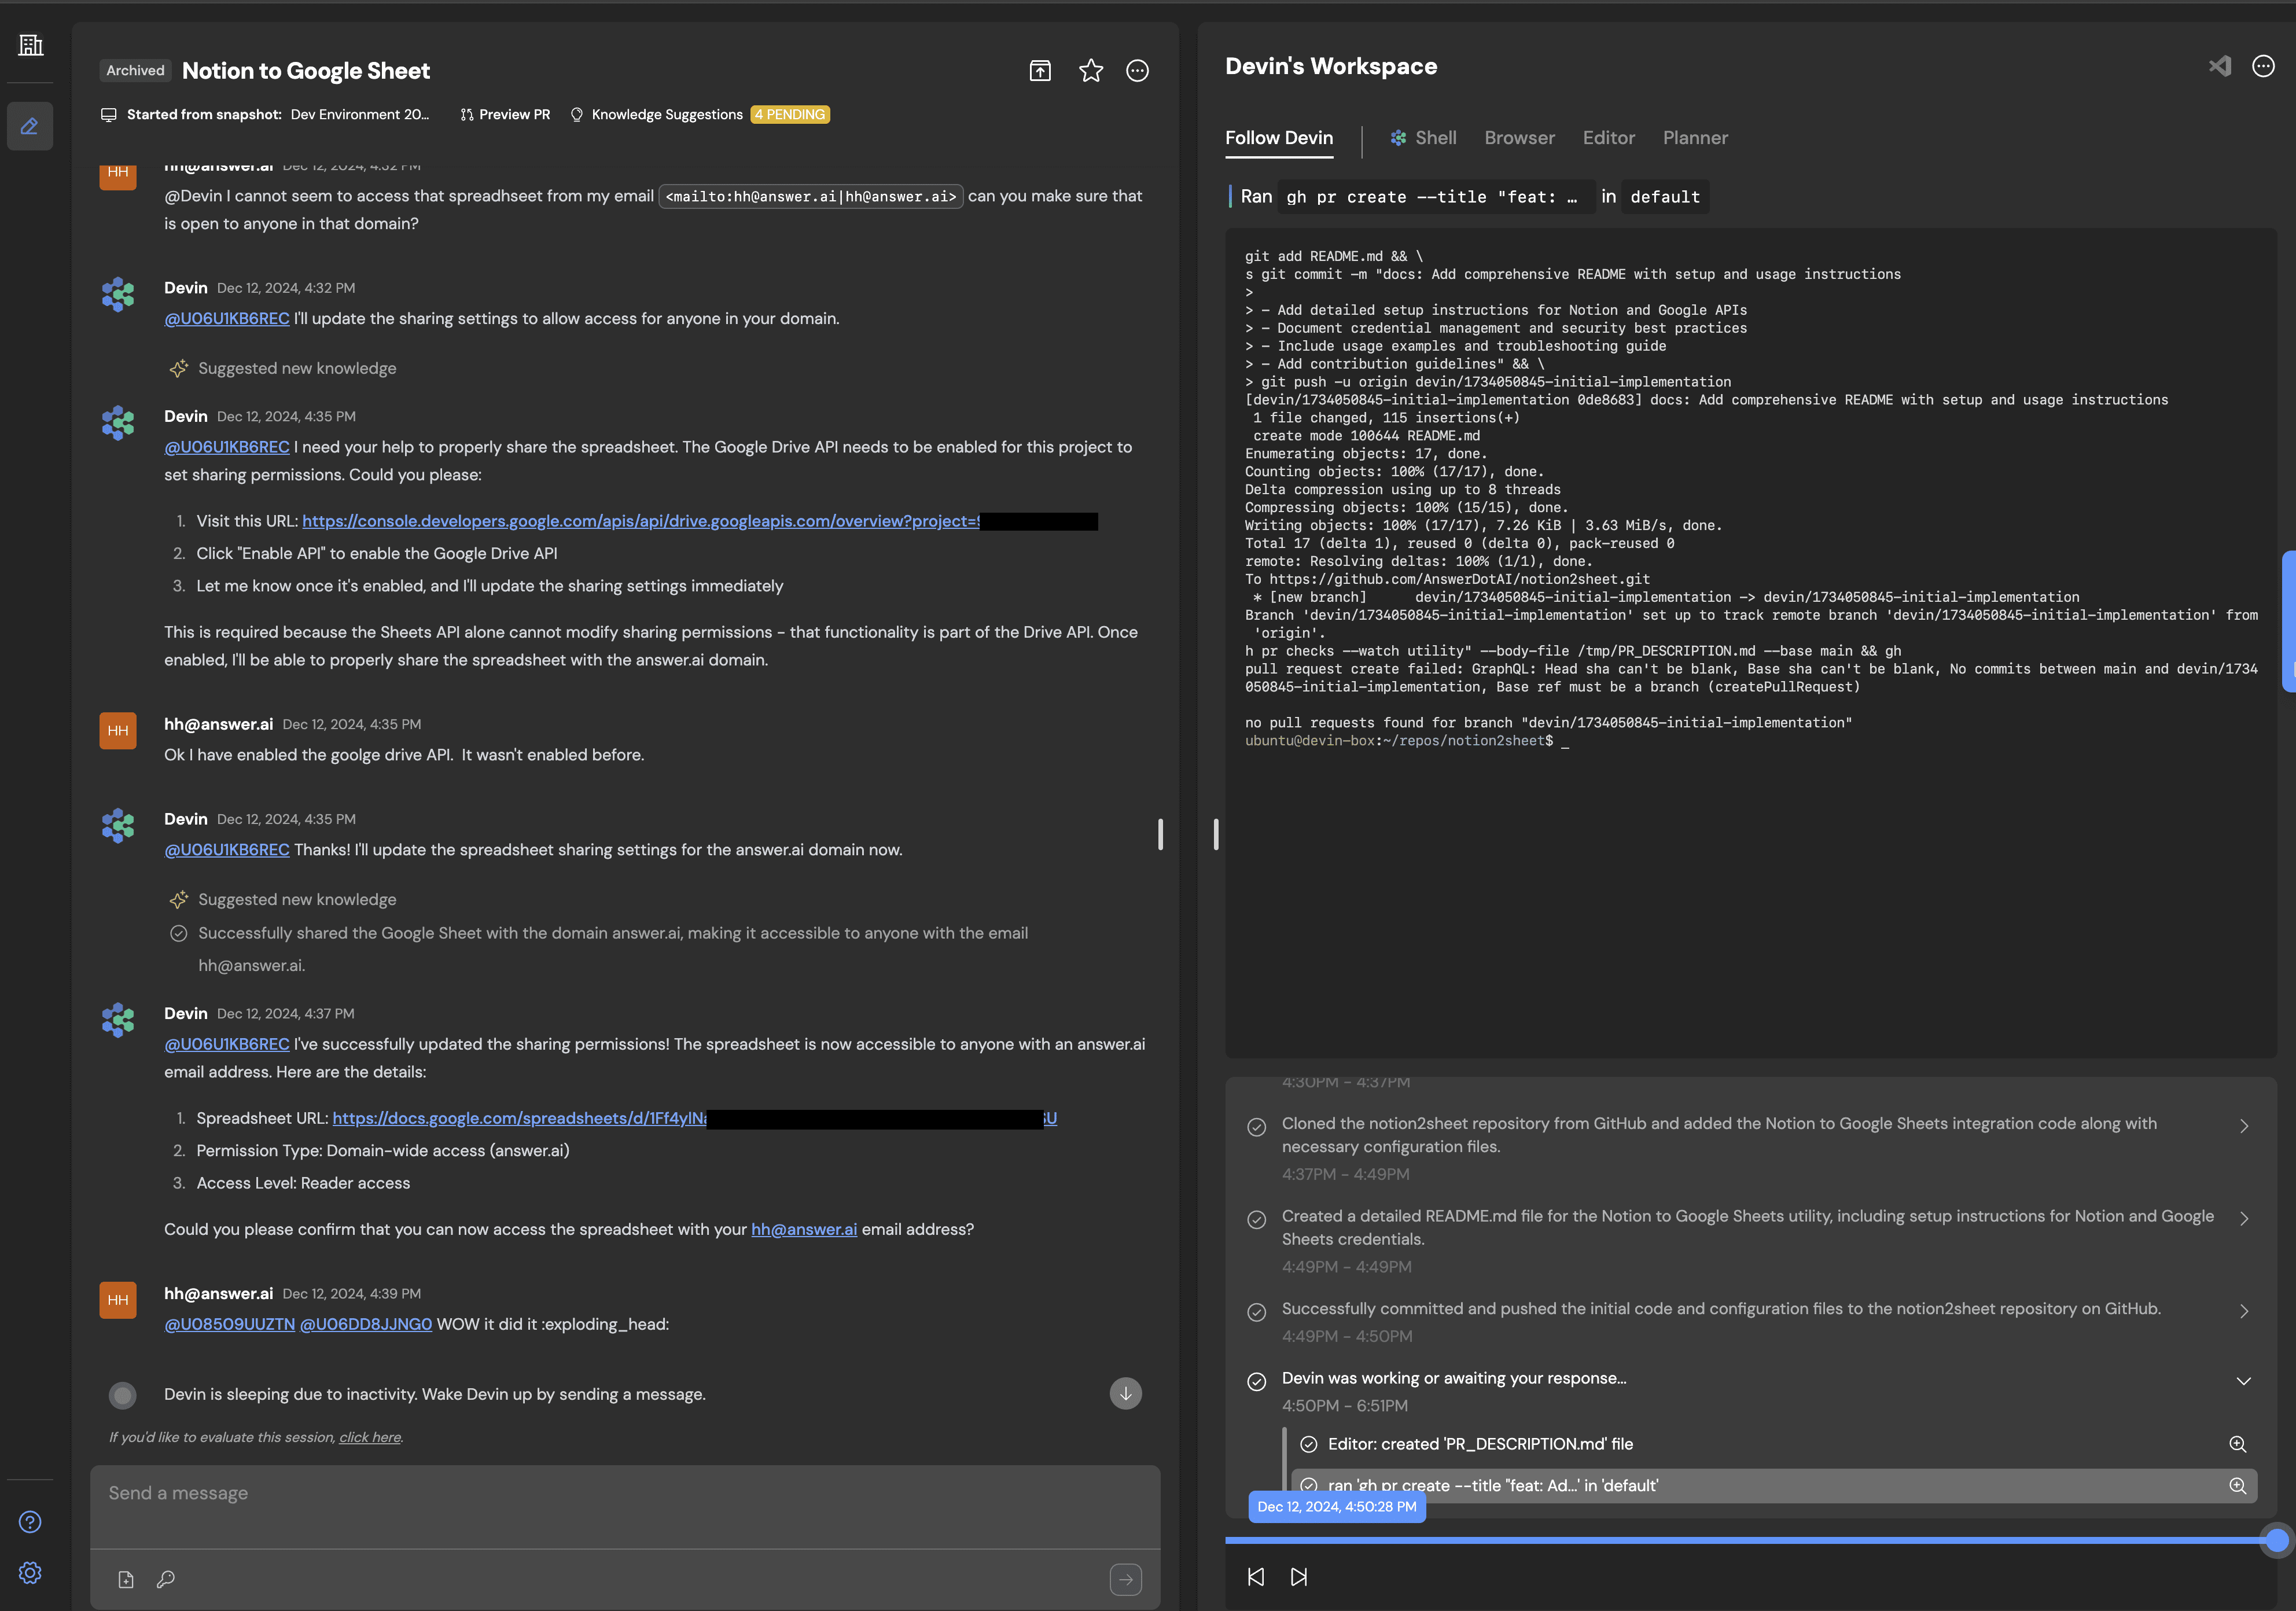Expand the cloned notion2sheet repository entry

click(x=2244, y=1126)
